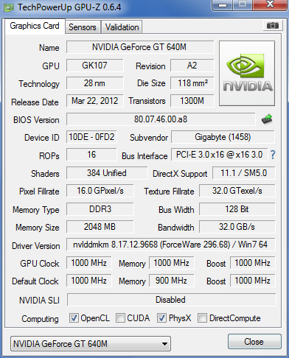Toggle the CUDA checkbox
Image resolution: width=289 pixels, height=358 pixels.
pos(120,318)
